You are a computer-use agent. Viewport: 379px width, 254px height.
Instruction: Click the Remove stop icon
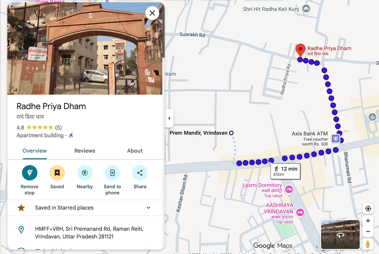pyautogui.click(x=30, y=173)
